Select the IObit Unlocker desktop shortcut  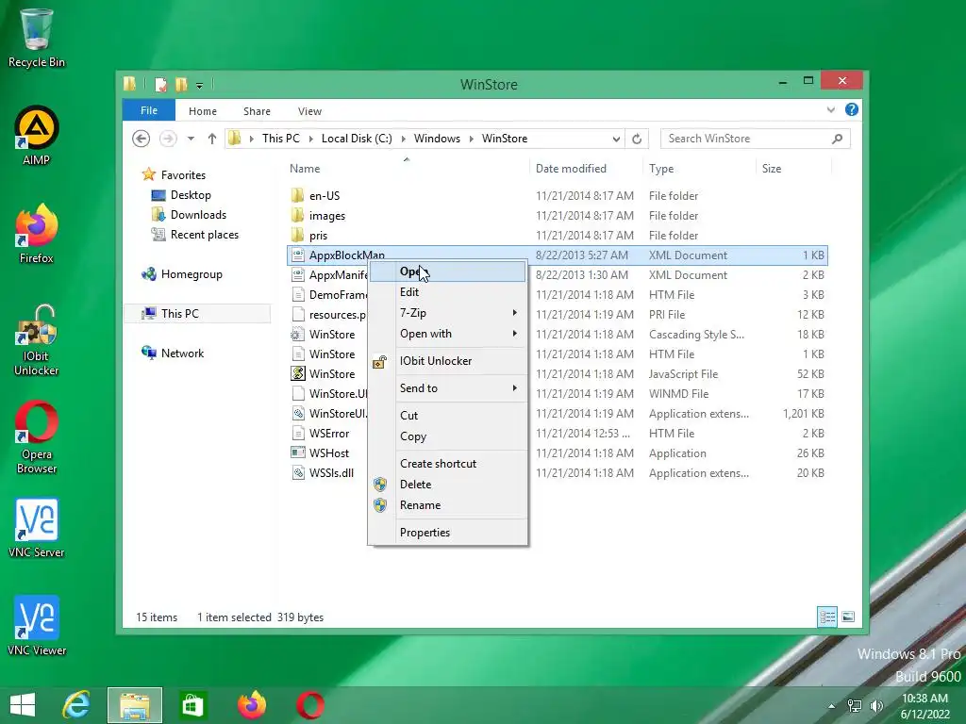click(37, 339)
